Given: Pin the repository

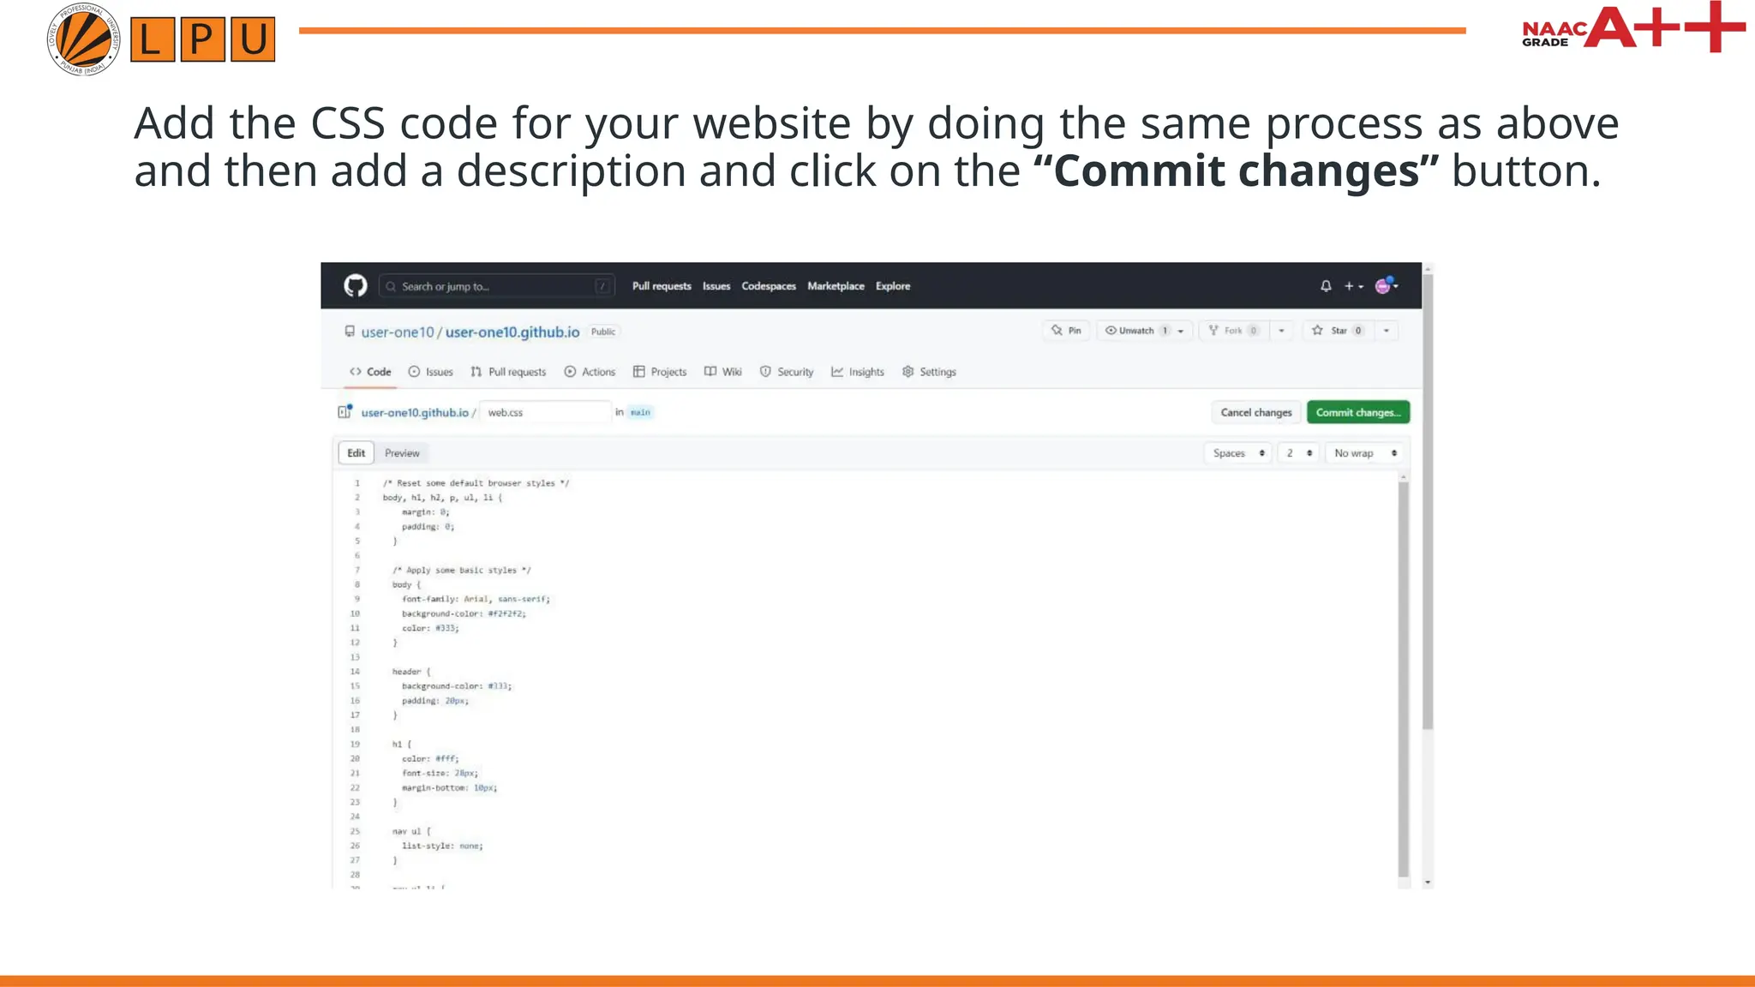Looking at the screenshot, I should [1066, 330].
